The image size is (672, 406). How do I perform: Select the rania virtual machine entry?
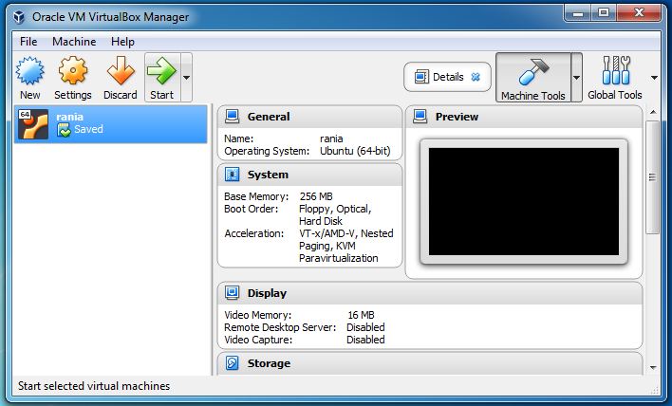(x=110, y=123)
